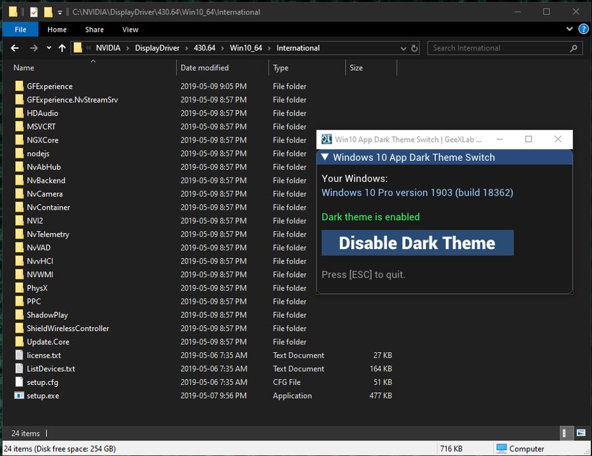This screenshot has width=592, height=456.
Task: Select the DisplayDriver breadcrumb segment
Action: pyautogui.click(x=157, y=48)
